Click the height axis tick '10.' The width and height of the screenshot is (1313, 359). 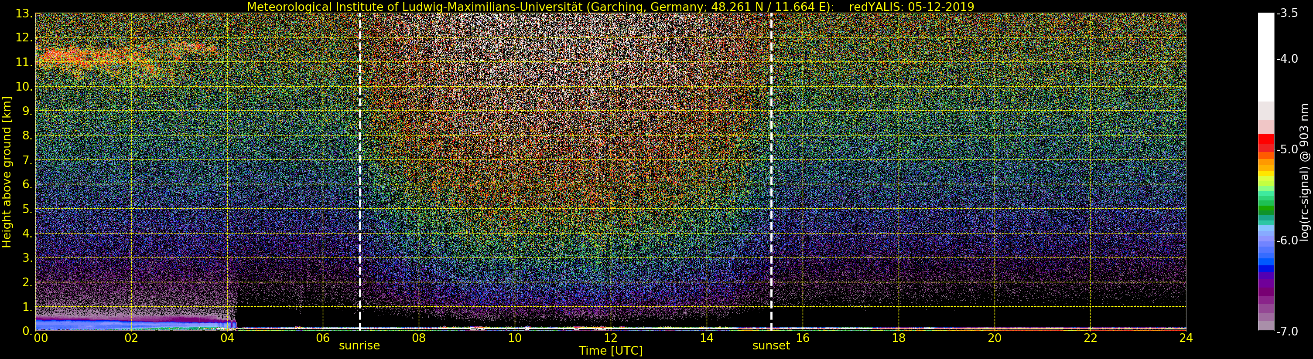pyautogui.click(x=24, y=87)
